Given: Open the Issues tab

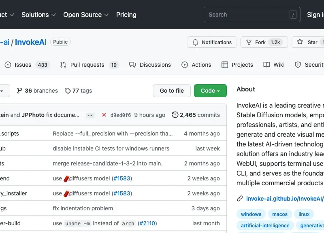Looking at the screenshot, I should tap(27, 65).
